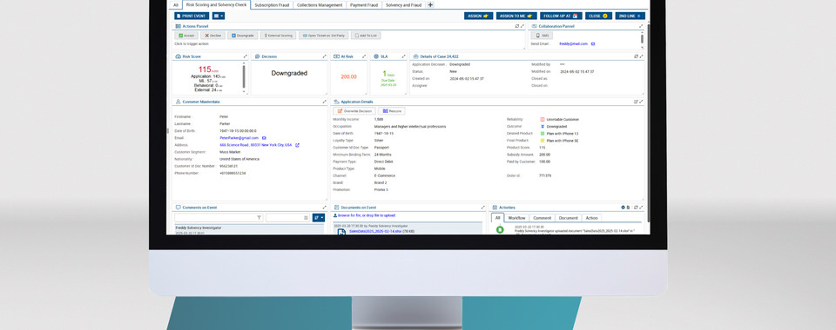Expand the SLA panel
Viewport: 836px width, 330px height.
click(403, 56)
